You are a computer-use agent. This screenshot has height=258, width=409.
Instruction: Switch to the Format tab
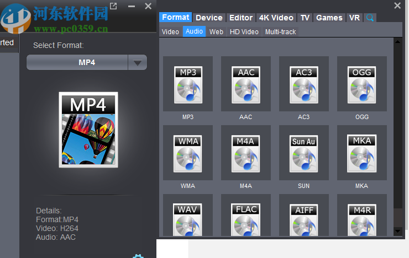(176, 18)
